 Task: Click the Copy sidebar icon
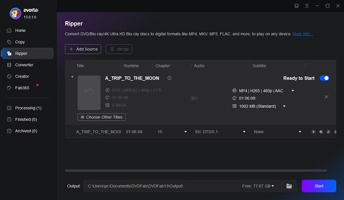(x=9, y=42)
